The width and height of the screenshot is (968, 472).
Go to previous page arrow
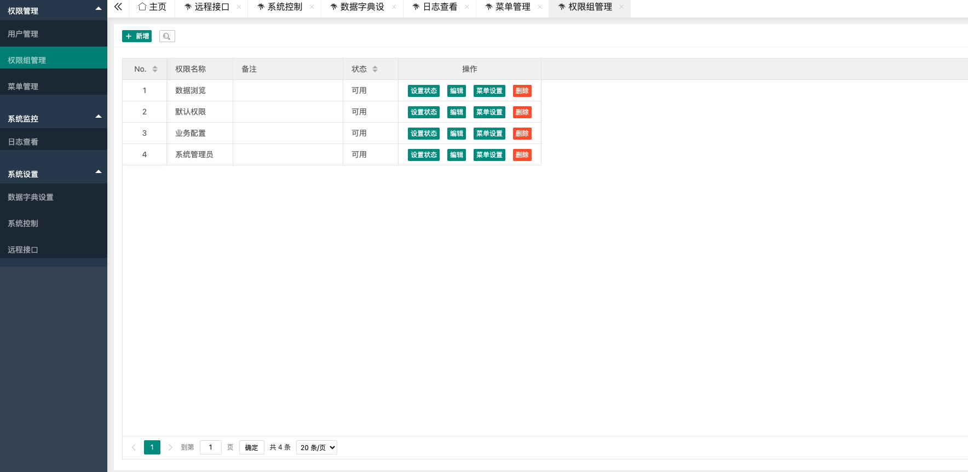134,447
